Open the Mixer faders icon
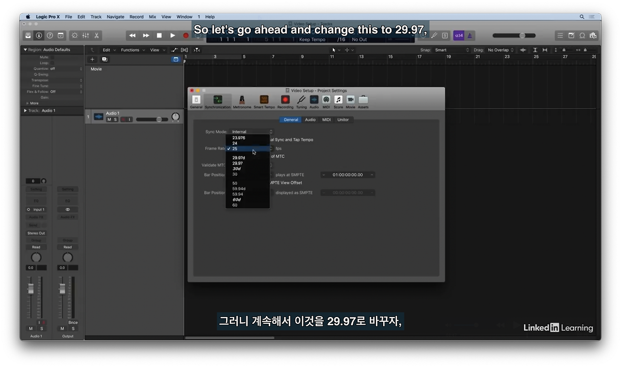Viewport: 621px width, 367px height. [x=85, y=35]
